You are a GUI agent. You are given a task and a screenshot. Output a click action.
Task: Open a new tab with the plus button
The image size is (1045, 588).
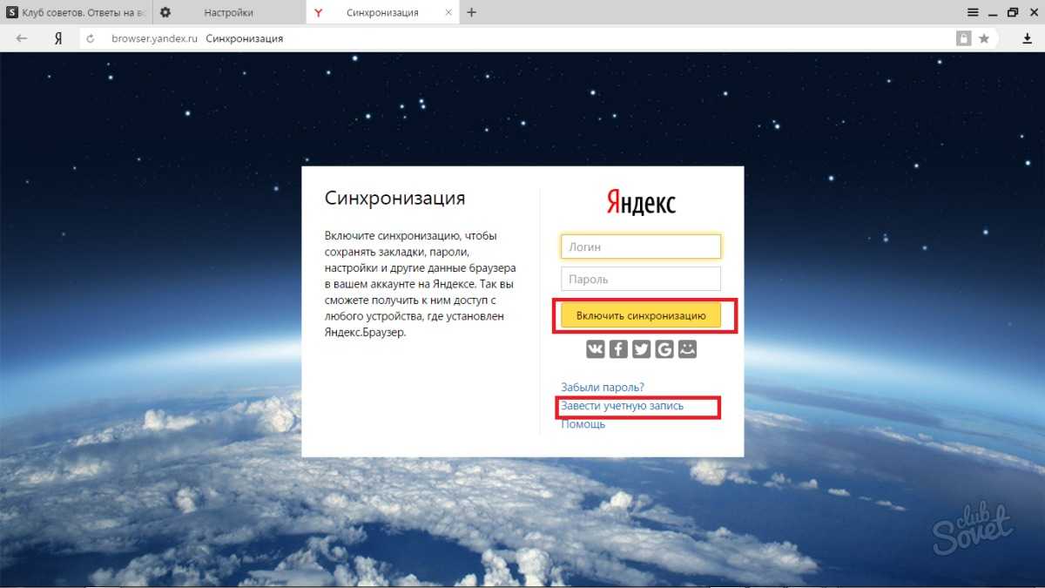(x=471, y=12)
